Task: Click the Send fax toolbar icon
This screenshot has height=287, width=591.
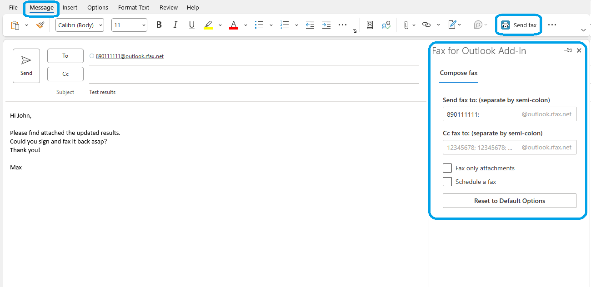Action: coord(518,25)
